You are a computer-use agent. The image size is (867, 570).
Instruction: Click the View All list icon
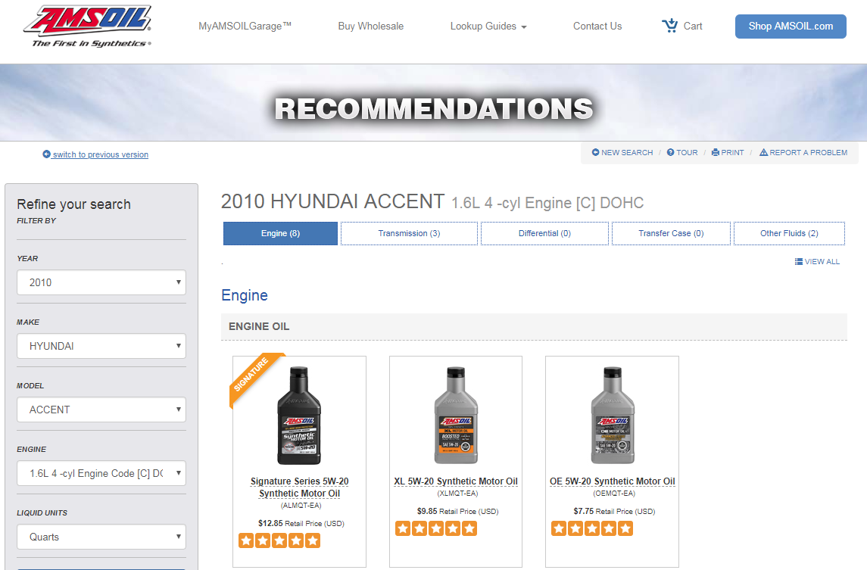coord(798,261)
